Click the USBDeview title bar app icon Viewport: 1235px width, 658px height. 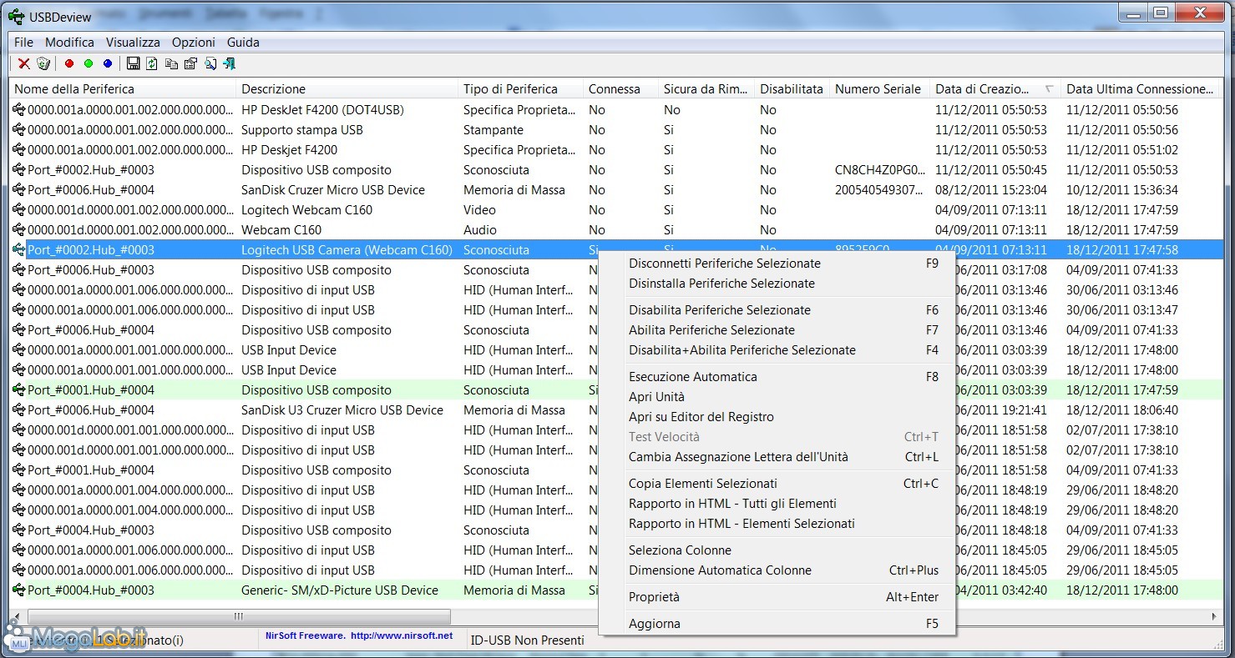pyautogui.click(x=16, y=17)
